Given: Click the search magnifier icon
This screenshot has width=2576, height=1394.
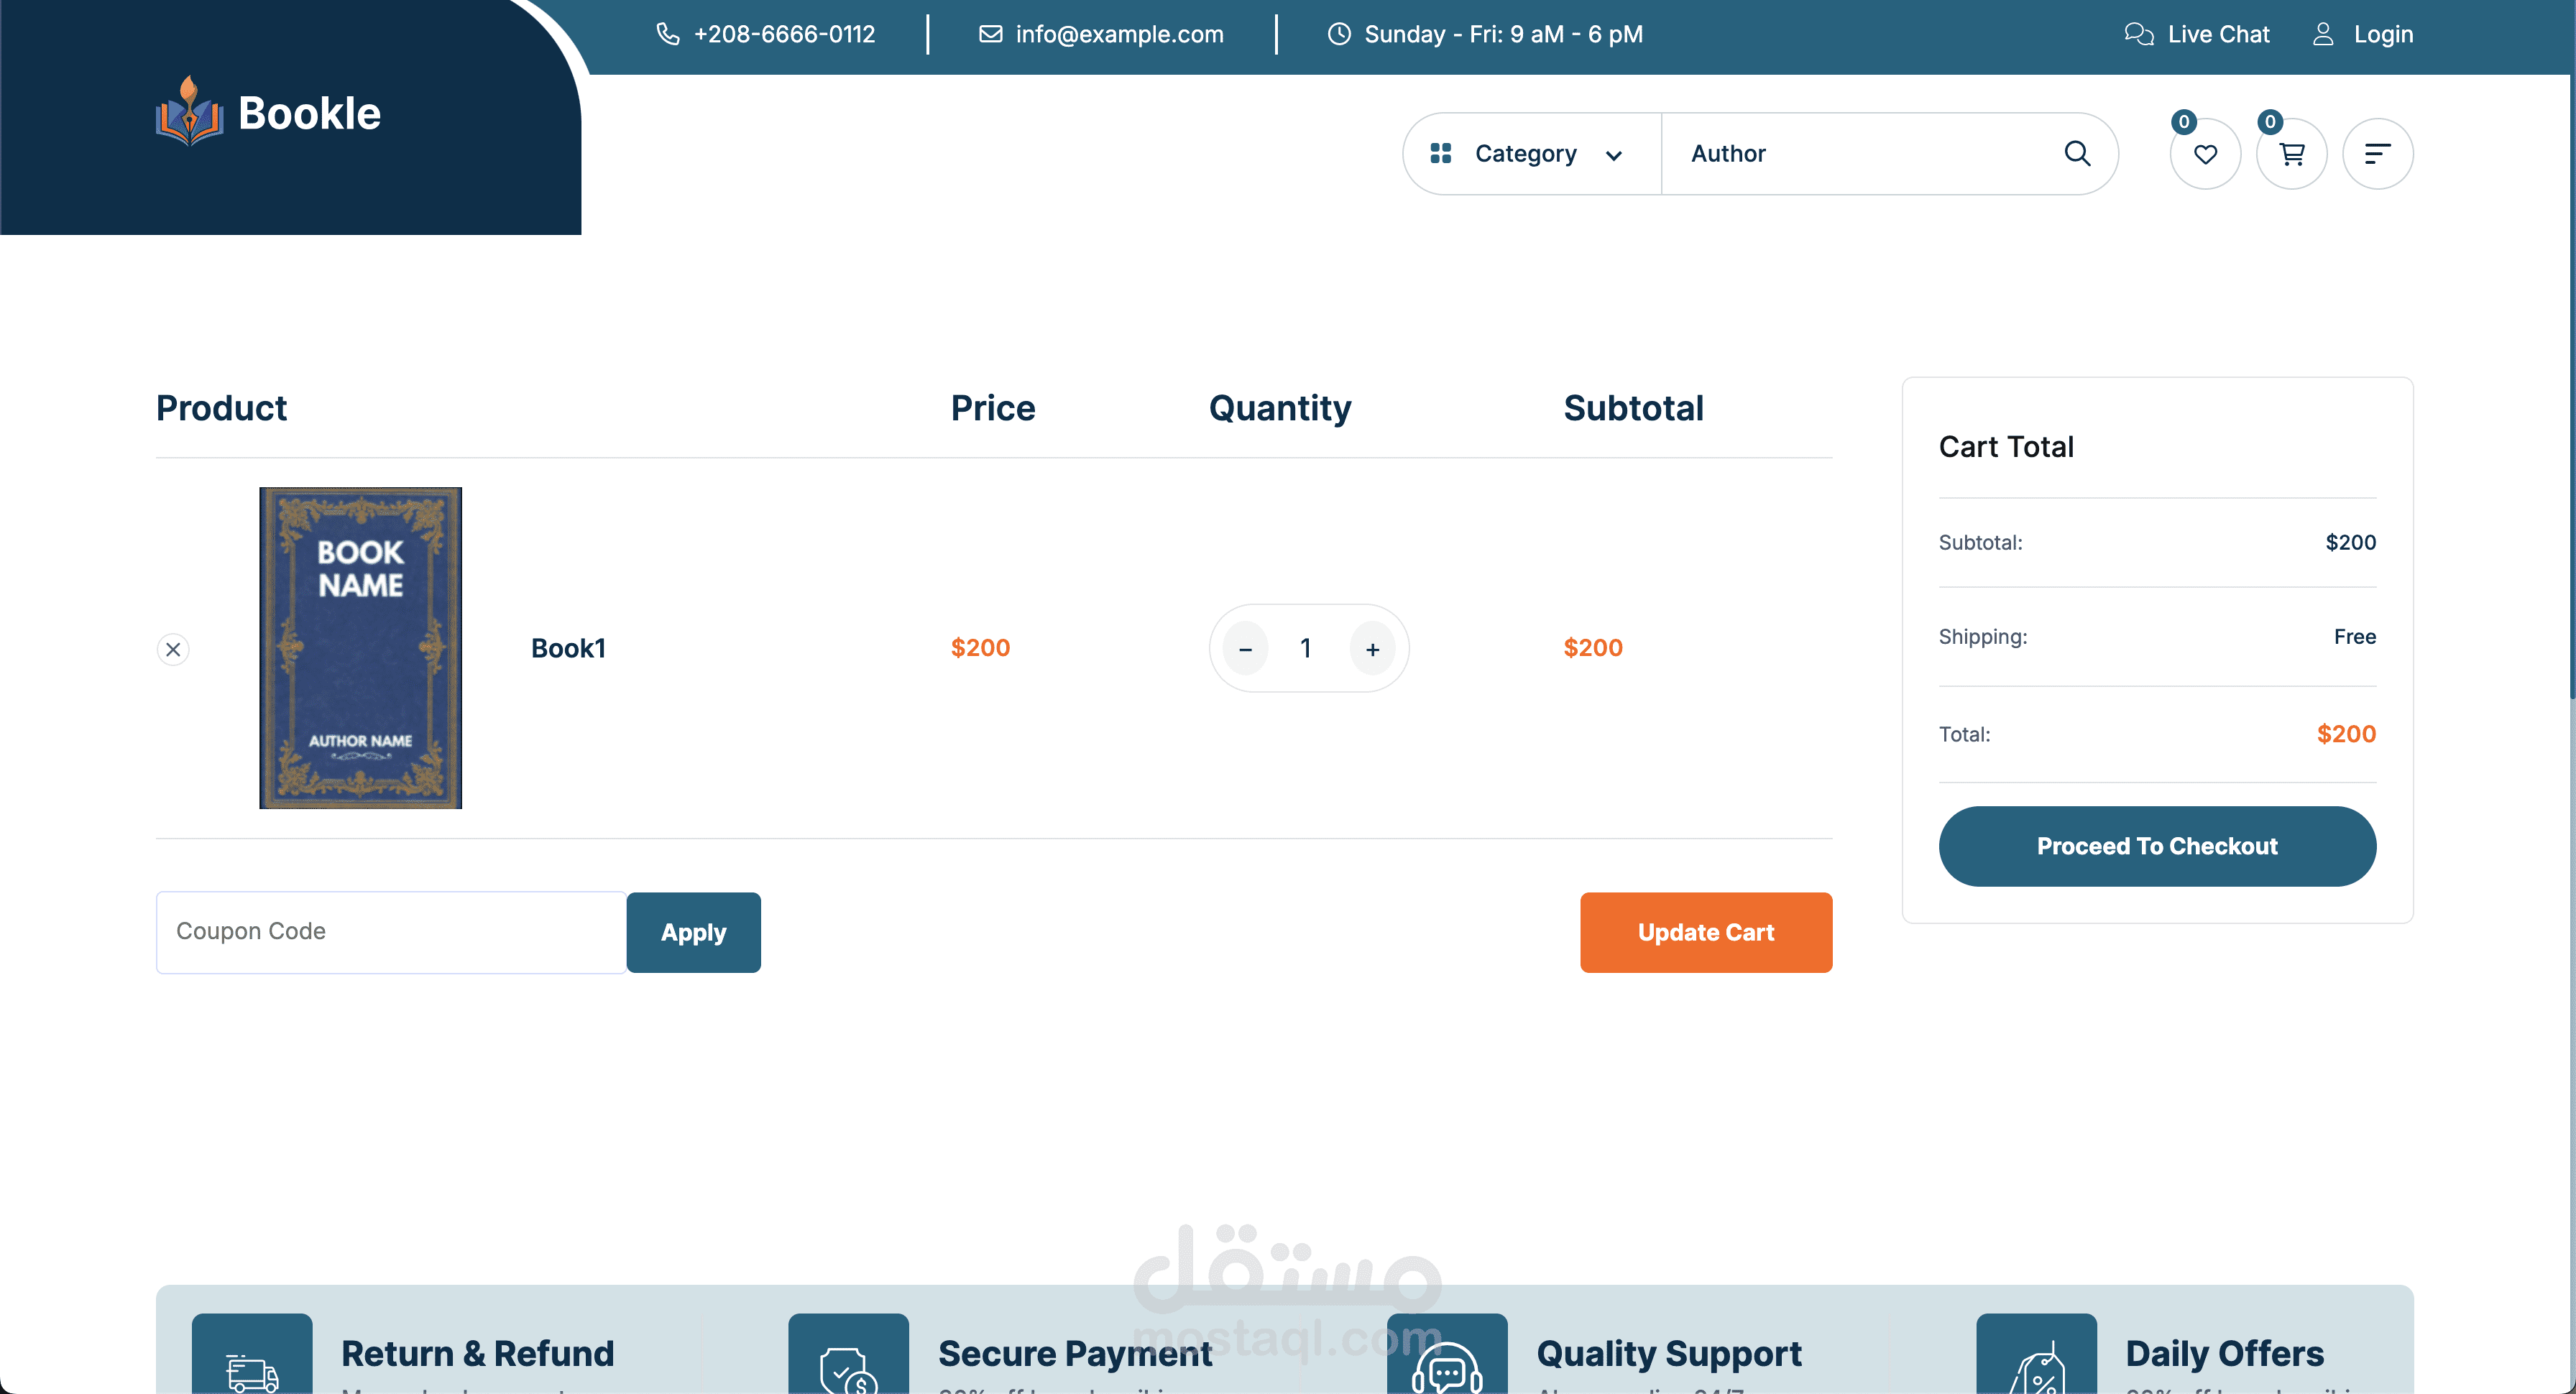Looking at the screenshot, I should click(x=2077, y=153).
